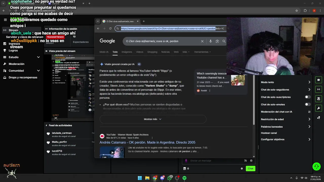Open Reddit result three-dot options
The width and height of the screenshot is (324, 182).
click(210, 91)
